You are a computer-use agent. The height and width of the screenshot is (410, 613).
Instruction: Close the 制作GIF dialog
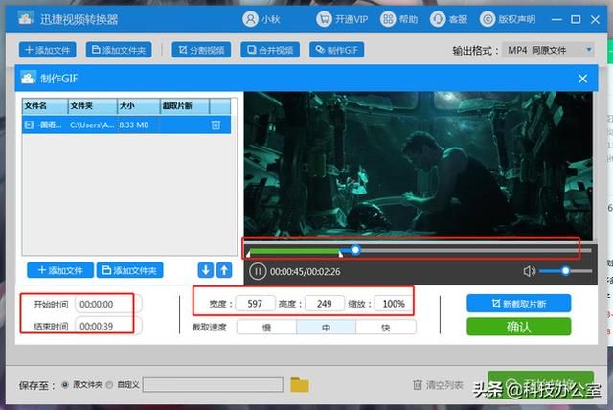click(x=582, y=79)
